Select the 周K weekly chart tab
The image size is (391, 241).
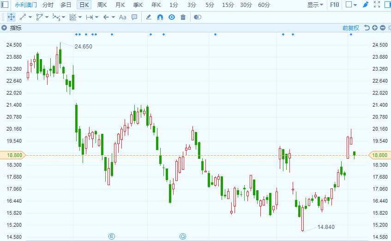point(102,5)
